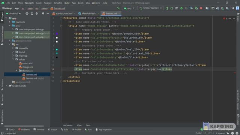This screenshot has height=135, width=240.
Task: Click the Android Profiler gauge icon
Action: [x=191, y=8]
